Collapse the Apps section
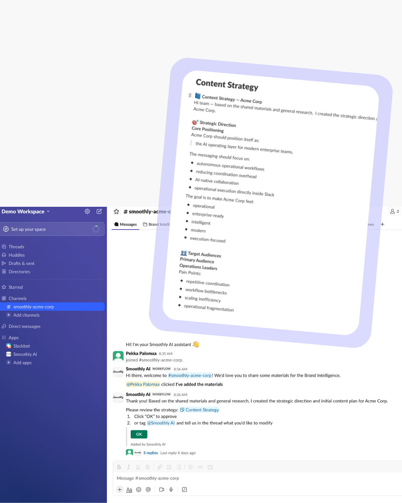Viewport: 402px width, 503px height. (13, 338)
